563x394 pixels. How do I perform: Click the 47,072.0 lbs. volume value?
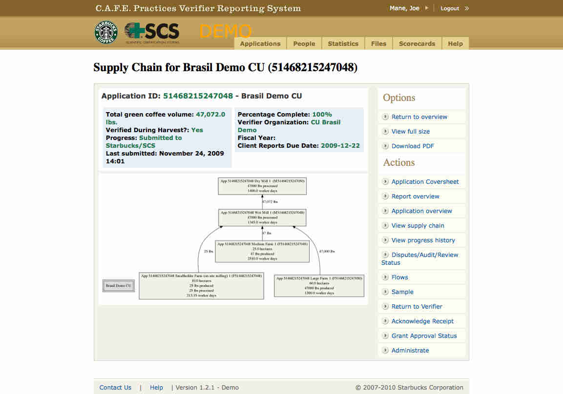[x=166, y=118]
